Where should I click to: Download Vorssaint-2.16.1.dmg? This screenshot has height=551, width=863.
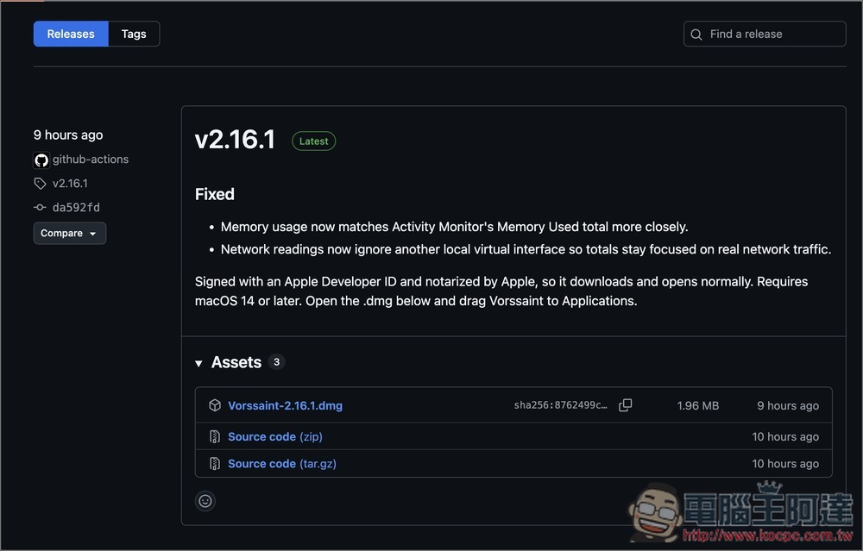click(285, 406)
